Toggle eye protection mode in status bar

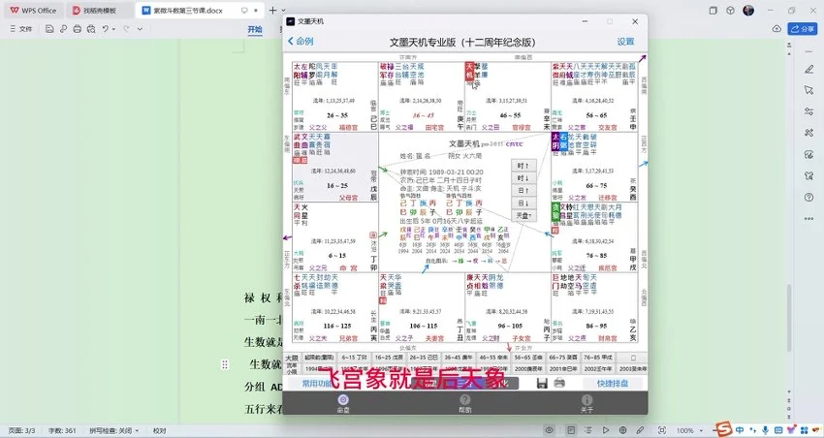pyautogui.click(x=549, y=430)
